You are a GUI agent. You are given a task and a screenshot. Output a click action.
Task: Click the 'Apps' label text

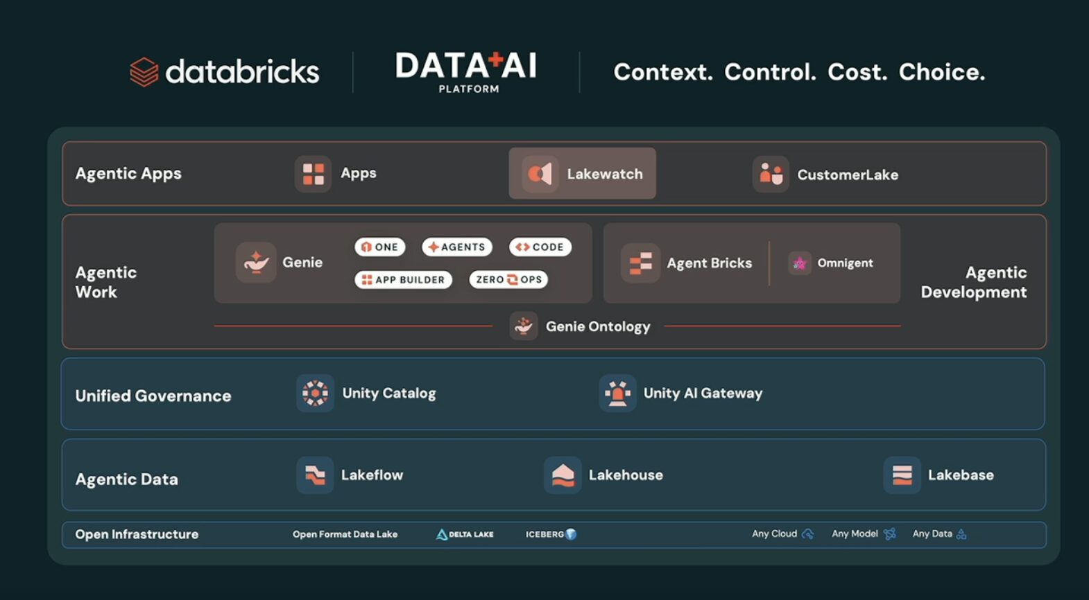pyautogui.click(x=359, y=173)
